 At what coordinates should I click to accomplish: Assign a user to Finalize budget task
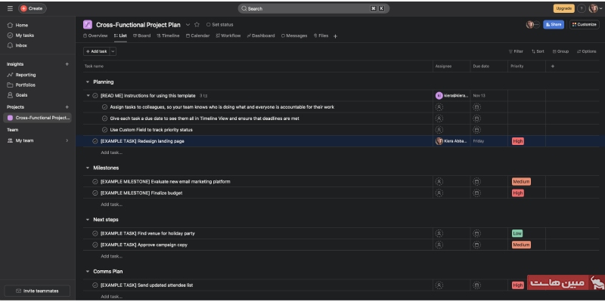pyautogui.click(x=439, y=193)
